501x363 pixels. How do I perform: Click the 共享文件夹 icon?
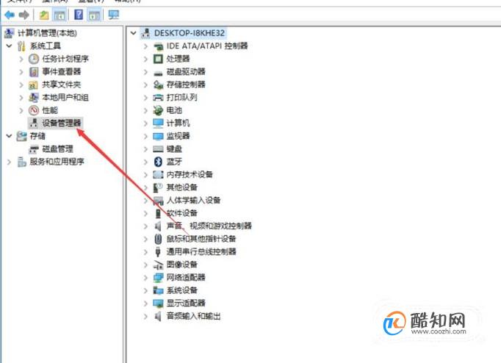34,85
